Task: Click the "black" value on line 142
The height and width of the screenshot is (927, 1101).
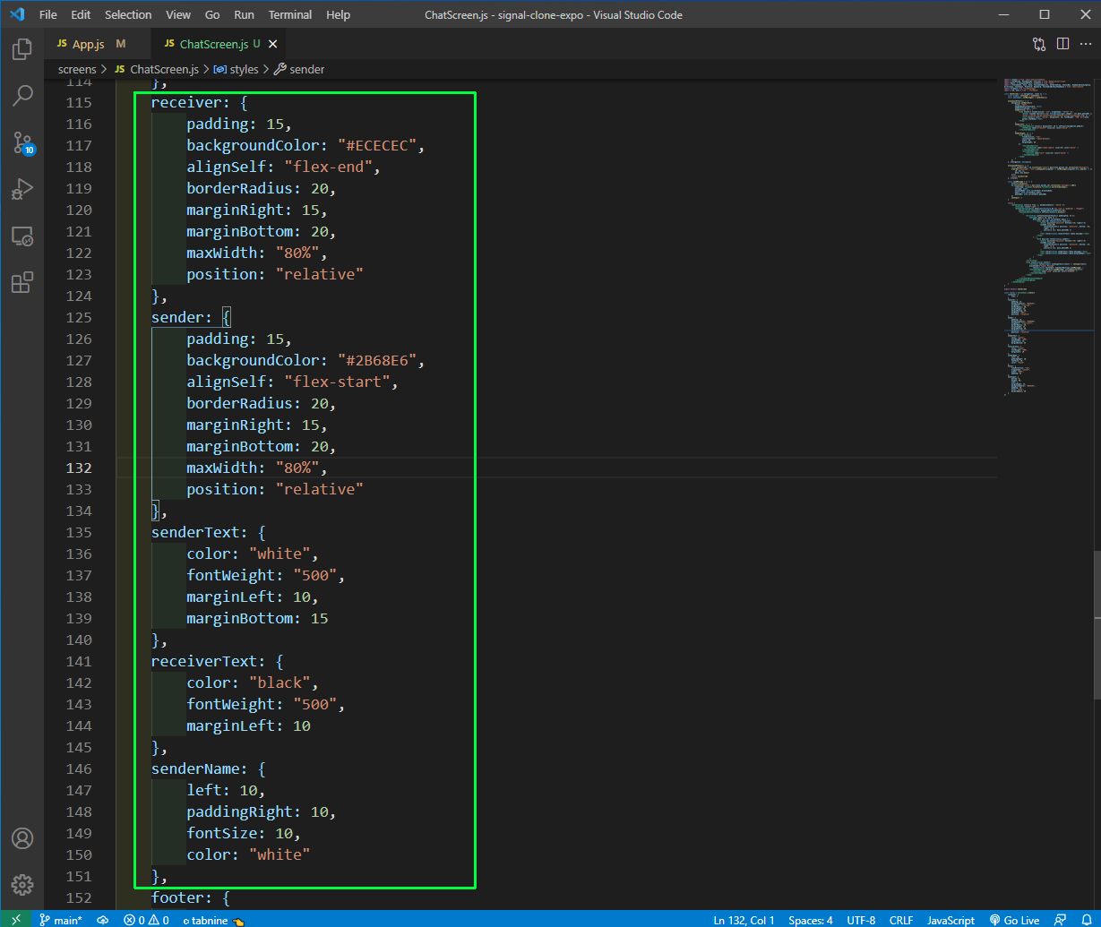Action: click(x=280, y=682)
